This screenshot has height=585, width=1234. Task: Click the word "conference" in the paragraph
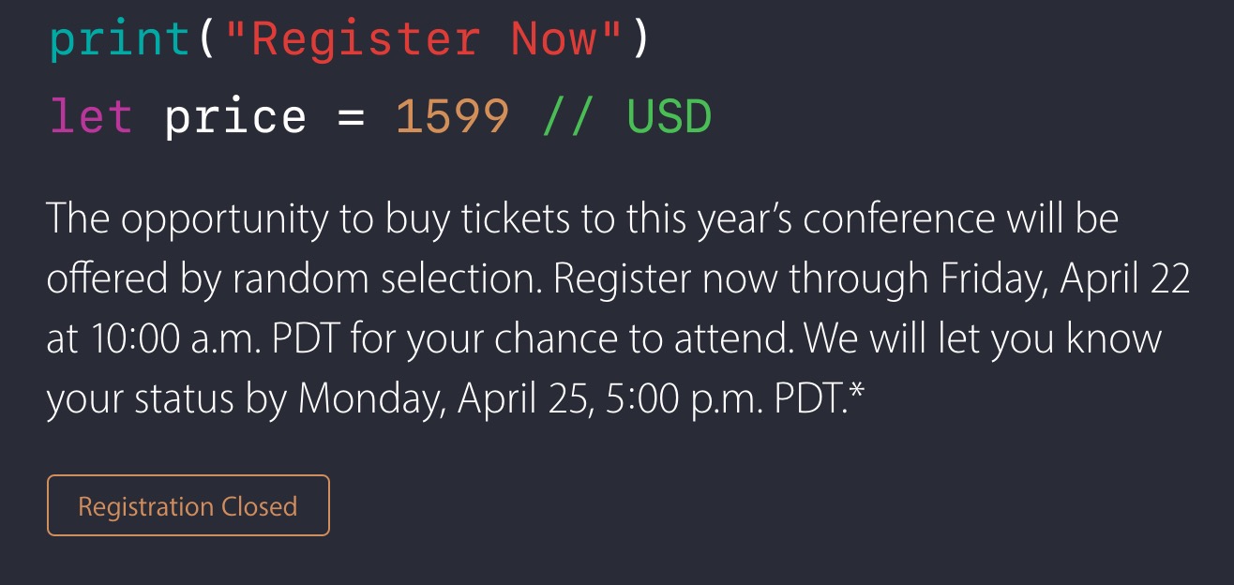[x=898, y=218]
